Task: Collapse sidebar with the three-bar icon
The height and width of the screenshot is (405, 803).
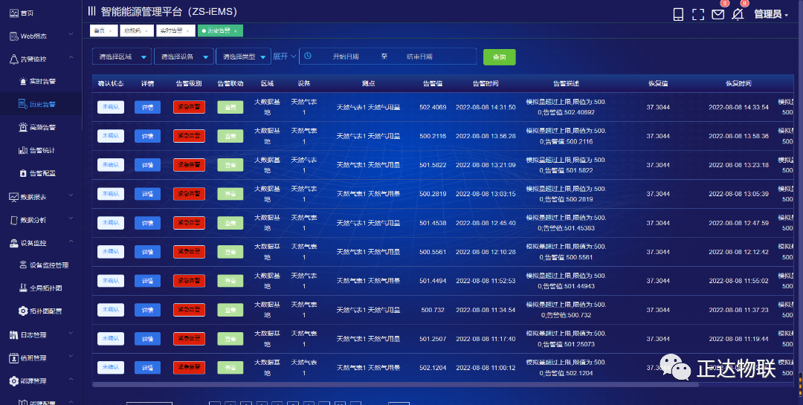Action: click(91, 10)
